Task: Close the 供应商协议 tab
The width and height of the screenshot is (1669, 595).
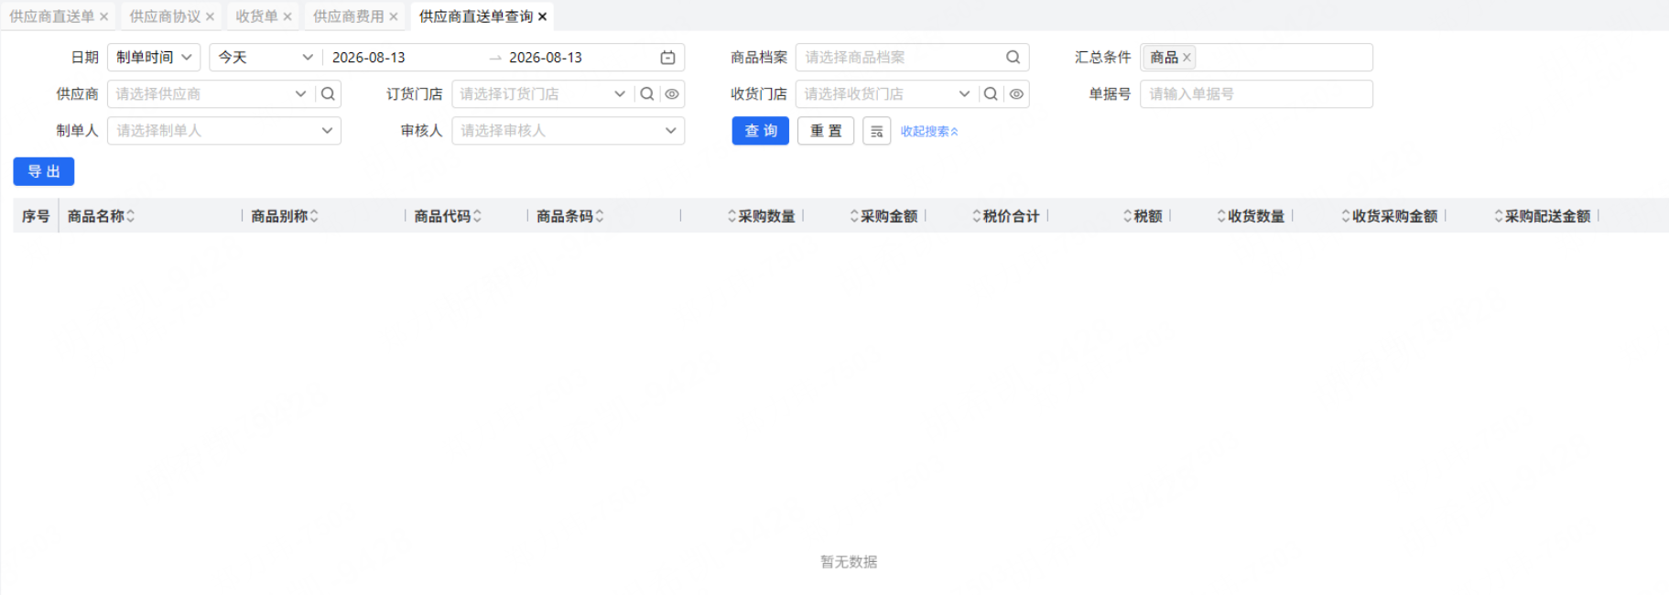Action: pyautogui.click(x=210, y=16)
